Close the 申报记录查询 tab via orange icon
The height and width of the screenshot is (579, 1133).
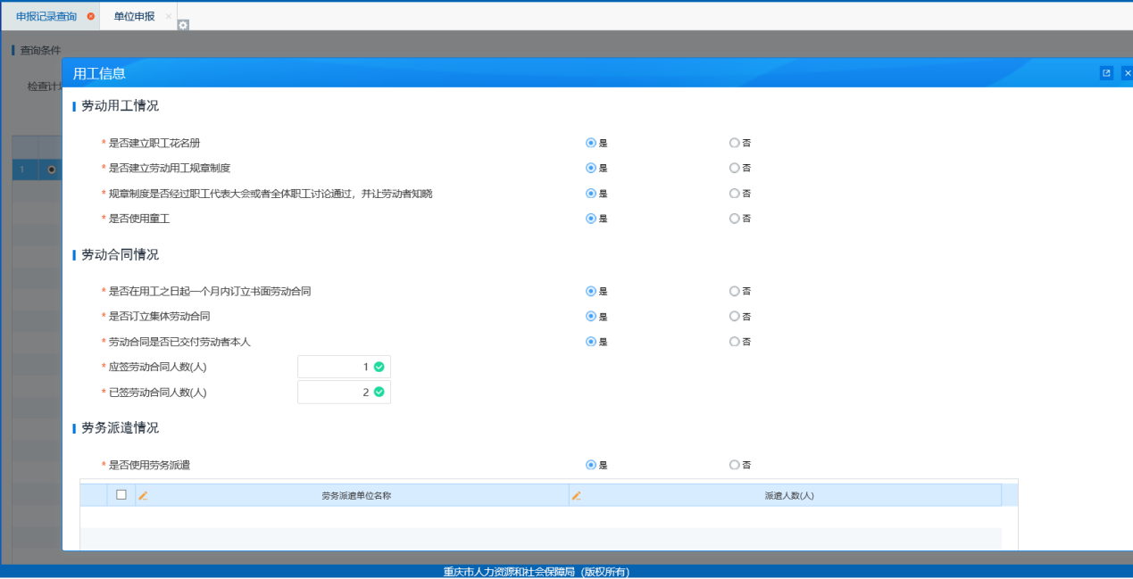[90, 16]
